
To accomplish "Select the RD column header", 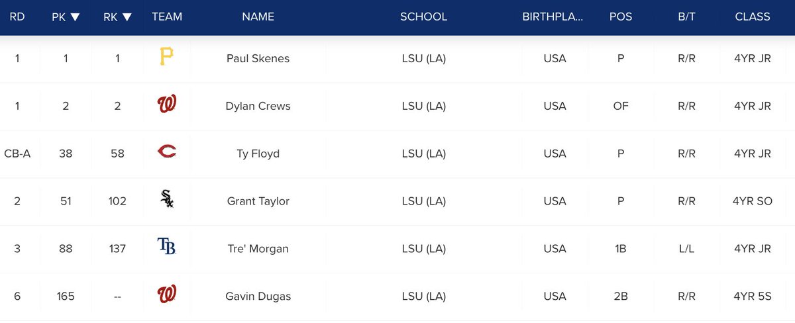I will click(x=17, y=17).
